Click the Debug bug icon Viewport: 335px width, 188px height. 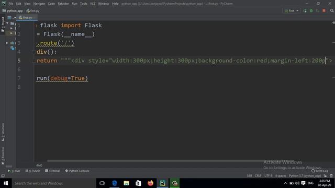tap(311, 10)
